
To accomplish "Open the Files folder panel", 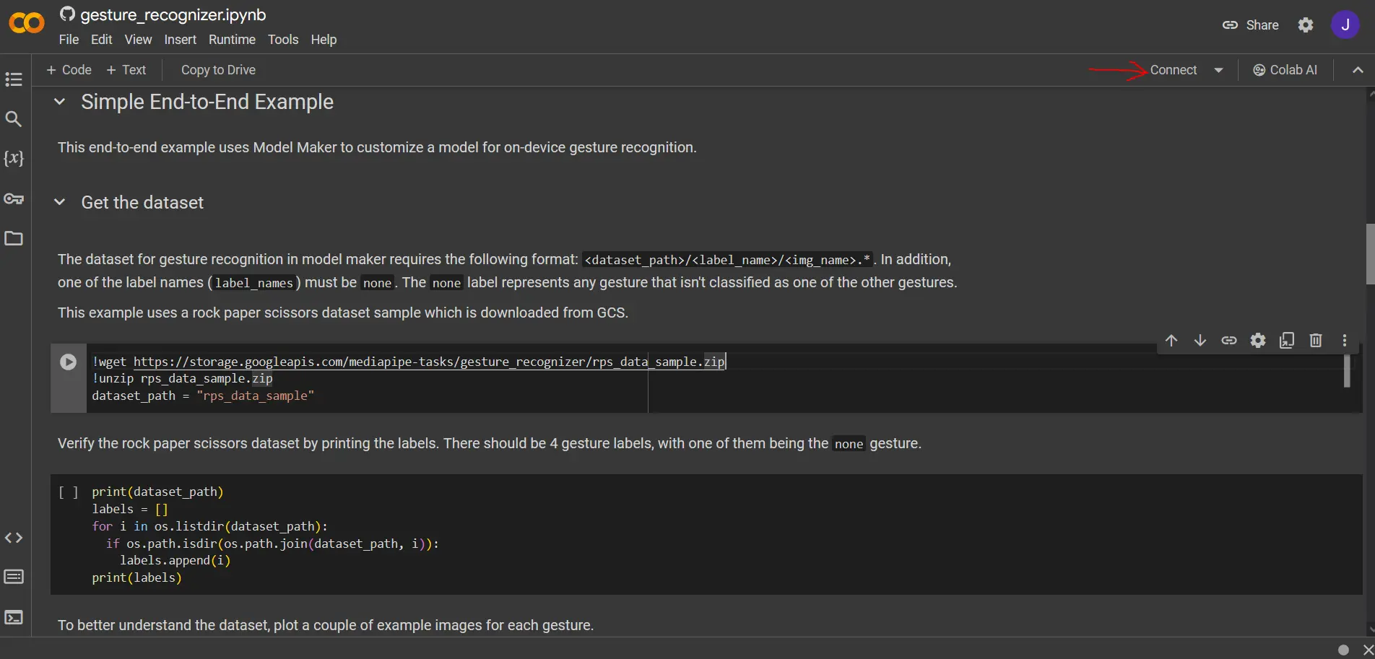I will 14,238.
